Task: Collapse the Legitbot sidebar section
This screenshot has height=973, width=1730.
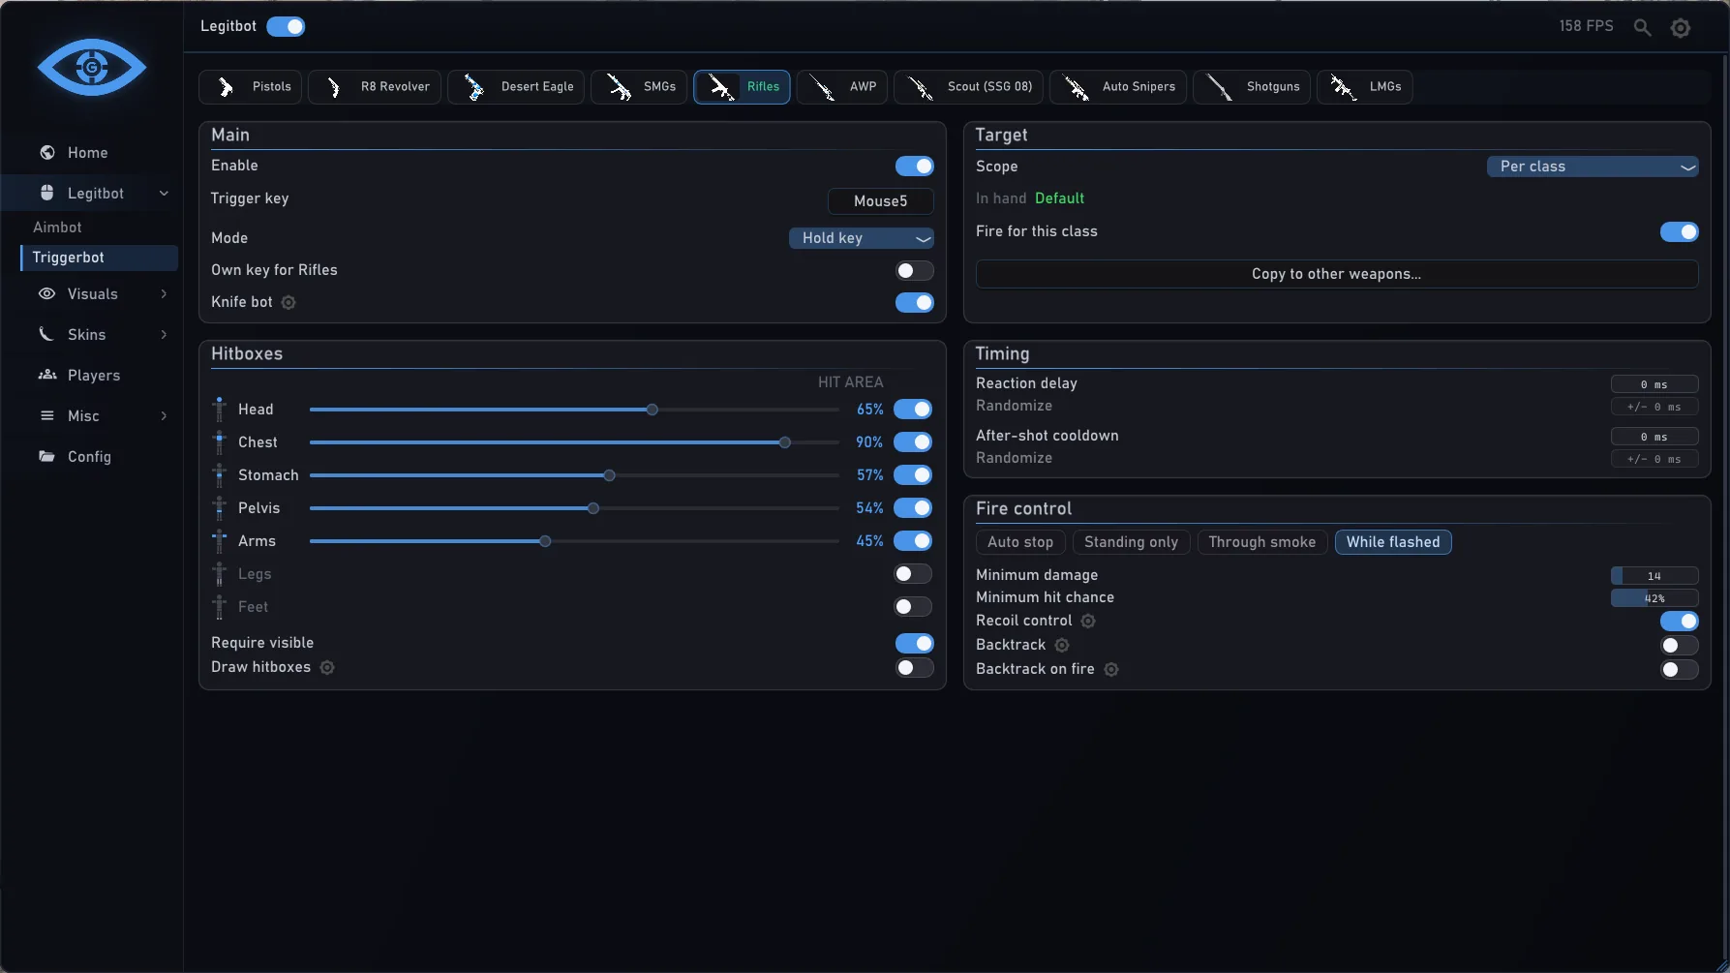Action: tap(164, 193)
